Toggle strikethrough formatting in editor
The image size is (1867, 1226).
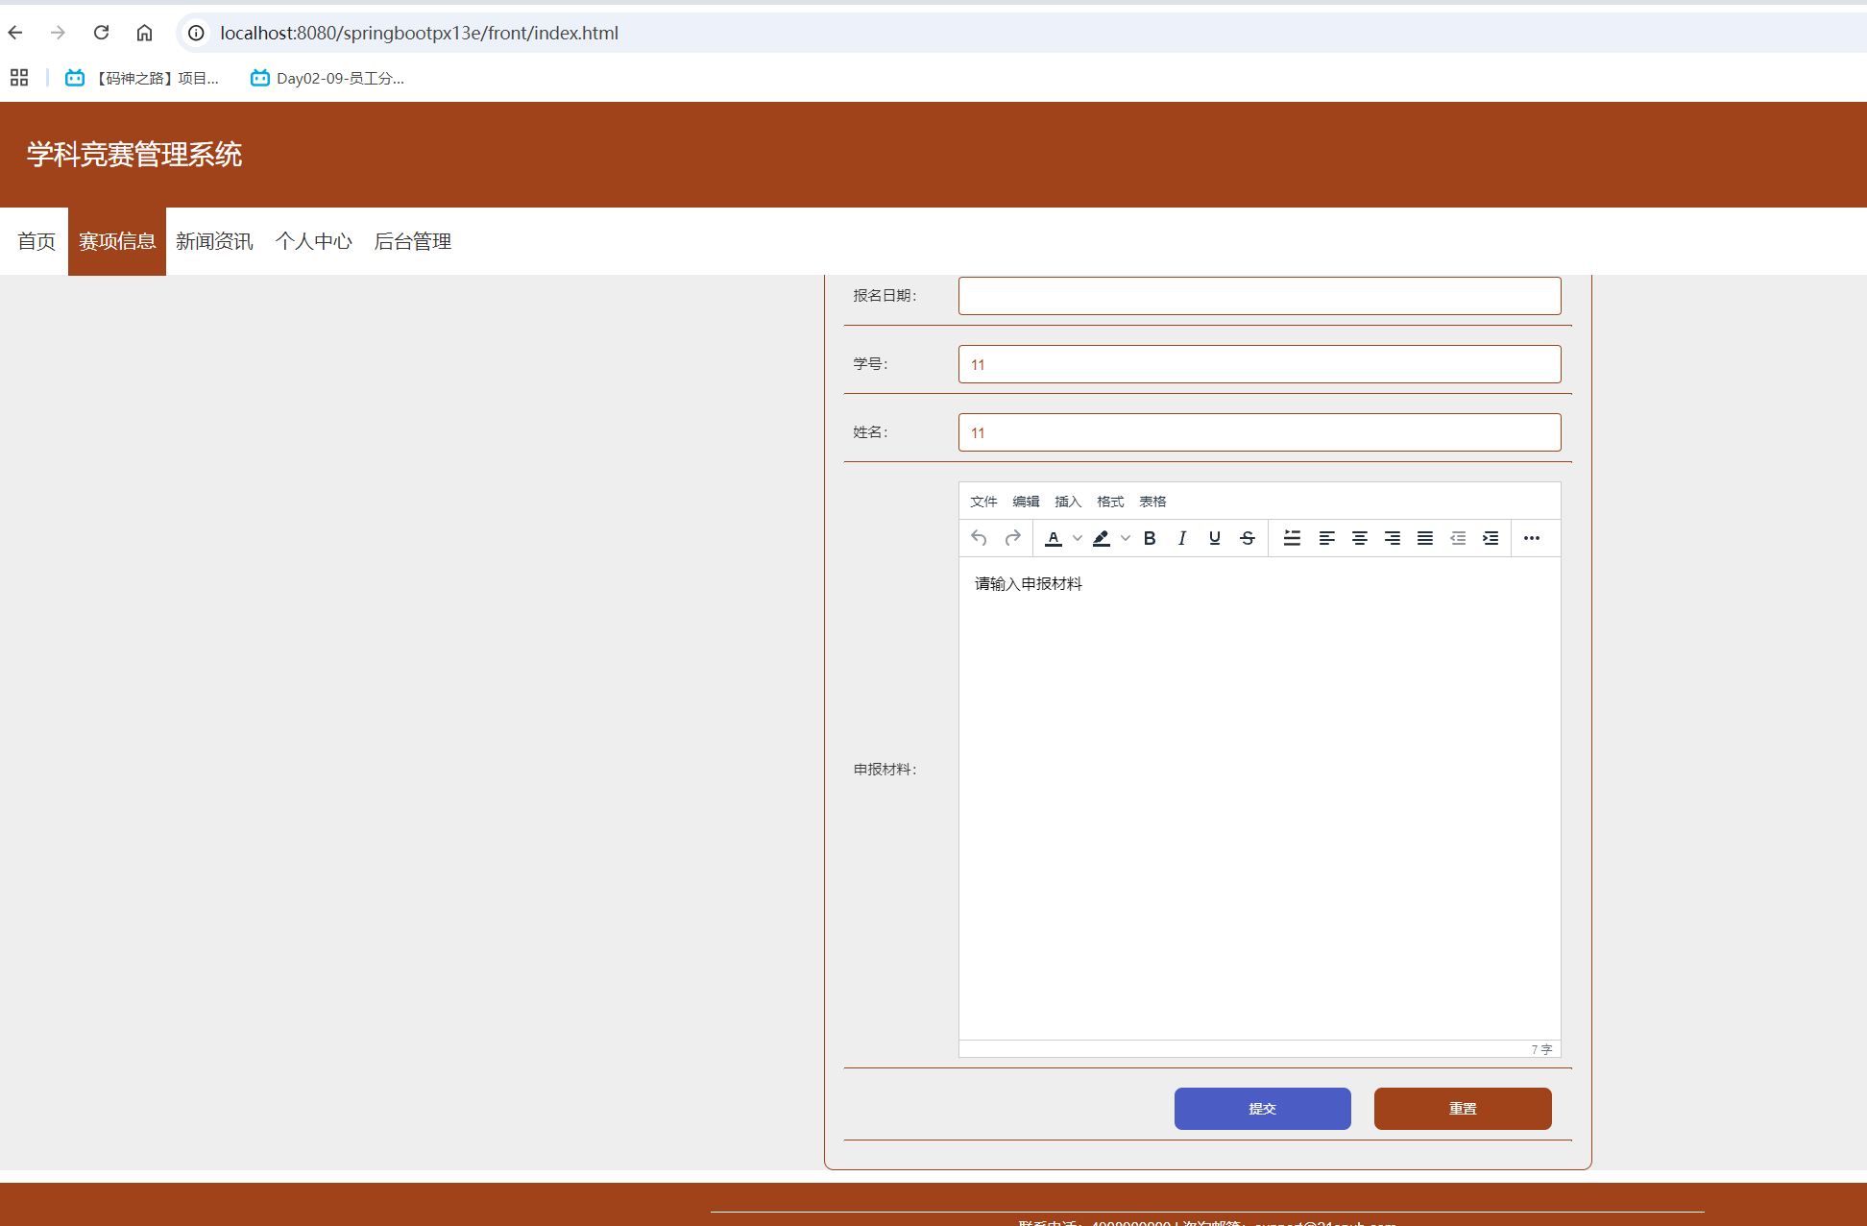pos(1248,538)
